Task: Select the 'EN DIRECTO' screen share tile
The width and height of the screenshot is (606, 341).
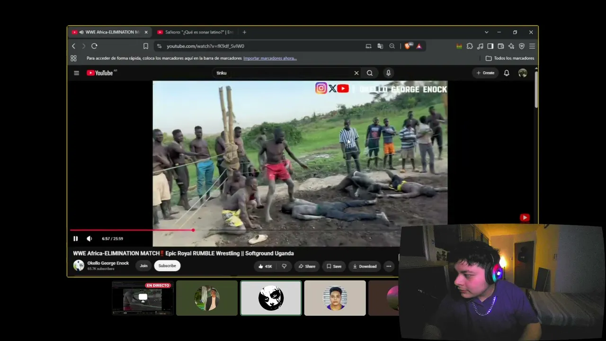Action: point(143,298)
